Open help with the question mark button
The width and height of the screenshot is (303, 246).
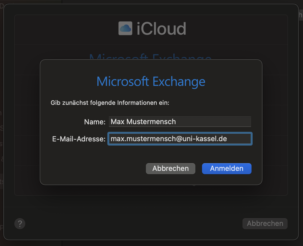coord(20,224)
